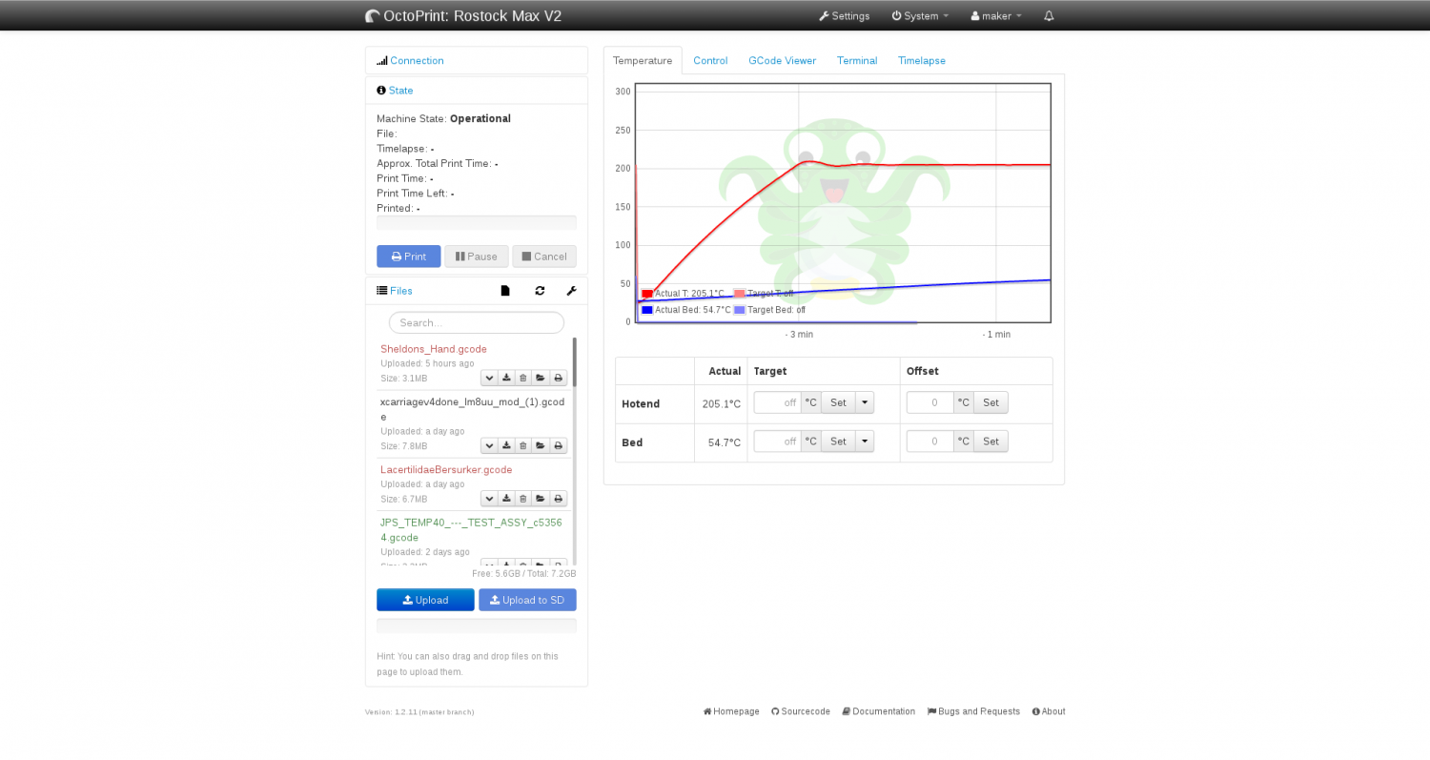Set the Bed offset value

pyautogui.click(x=991, y=442)
